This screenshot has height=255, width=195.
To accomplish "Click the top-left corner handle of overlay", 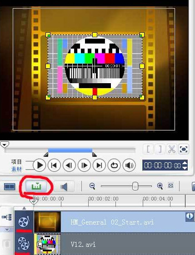I will point(48,35).
